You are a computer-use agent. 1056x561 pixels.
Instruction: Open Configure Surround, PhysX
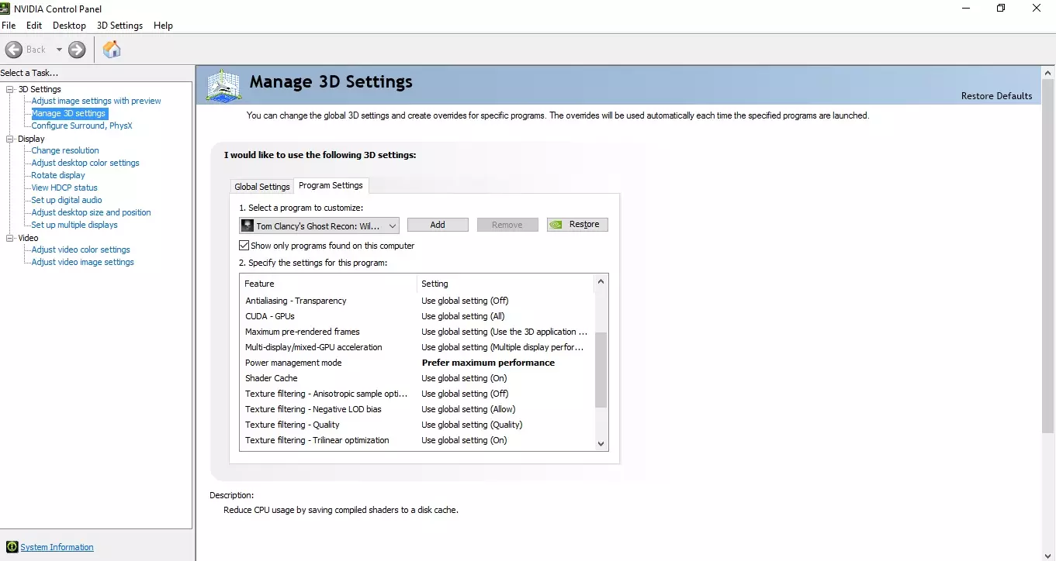pos(81,126)
